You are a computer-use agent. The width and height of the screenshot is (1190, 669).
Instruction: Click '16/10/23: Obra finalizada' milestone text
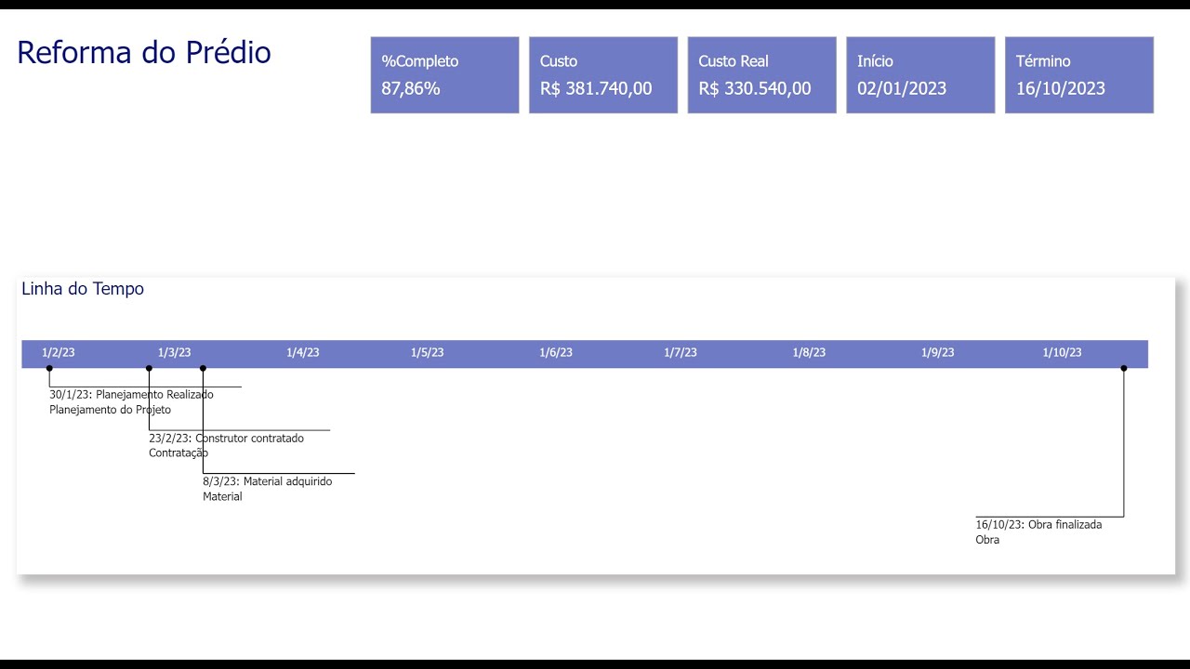click(x=1038, y=525)
